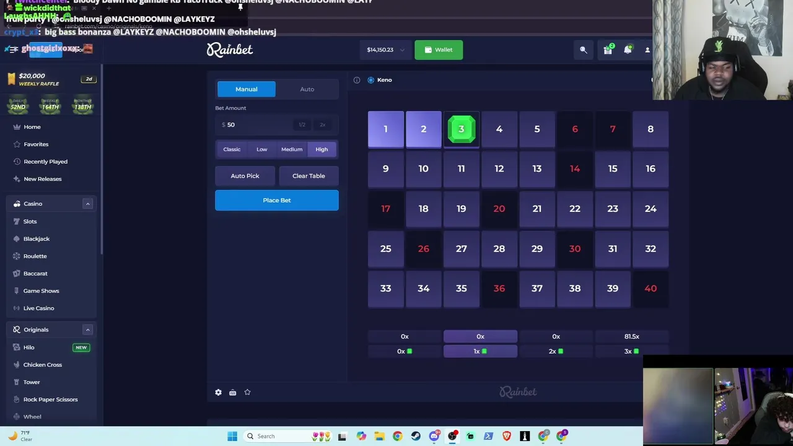The height and width of the screenshot is (446, 793).
Task: Select Low risk level
Action: coord(262,149)
